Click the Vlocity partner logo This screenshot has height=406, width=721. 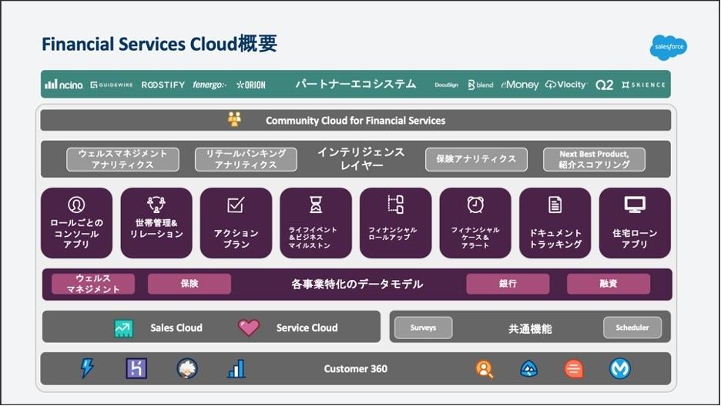coord(565,85)
